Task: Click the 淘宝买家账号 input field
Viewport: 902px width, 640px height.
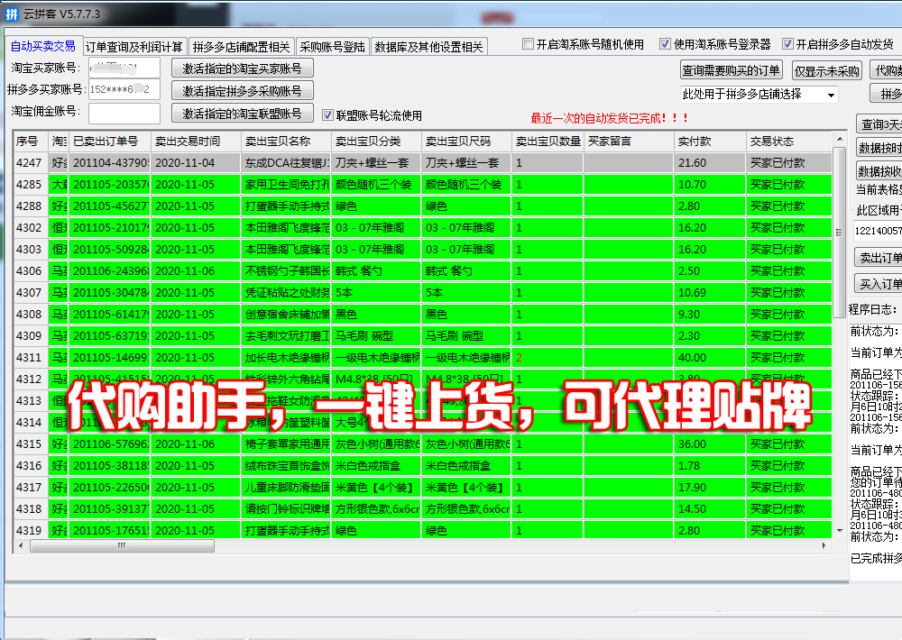Action: point(124,68)
